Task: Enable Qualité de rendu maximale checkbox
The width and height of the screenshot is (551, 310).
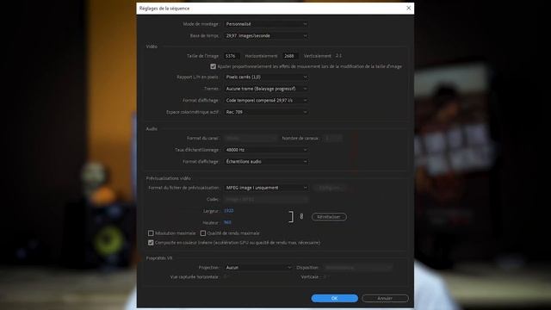Action: [203, 233]
